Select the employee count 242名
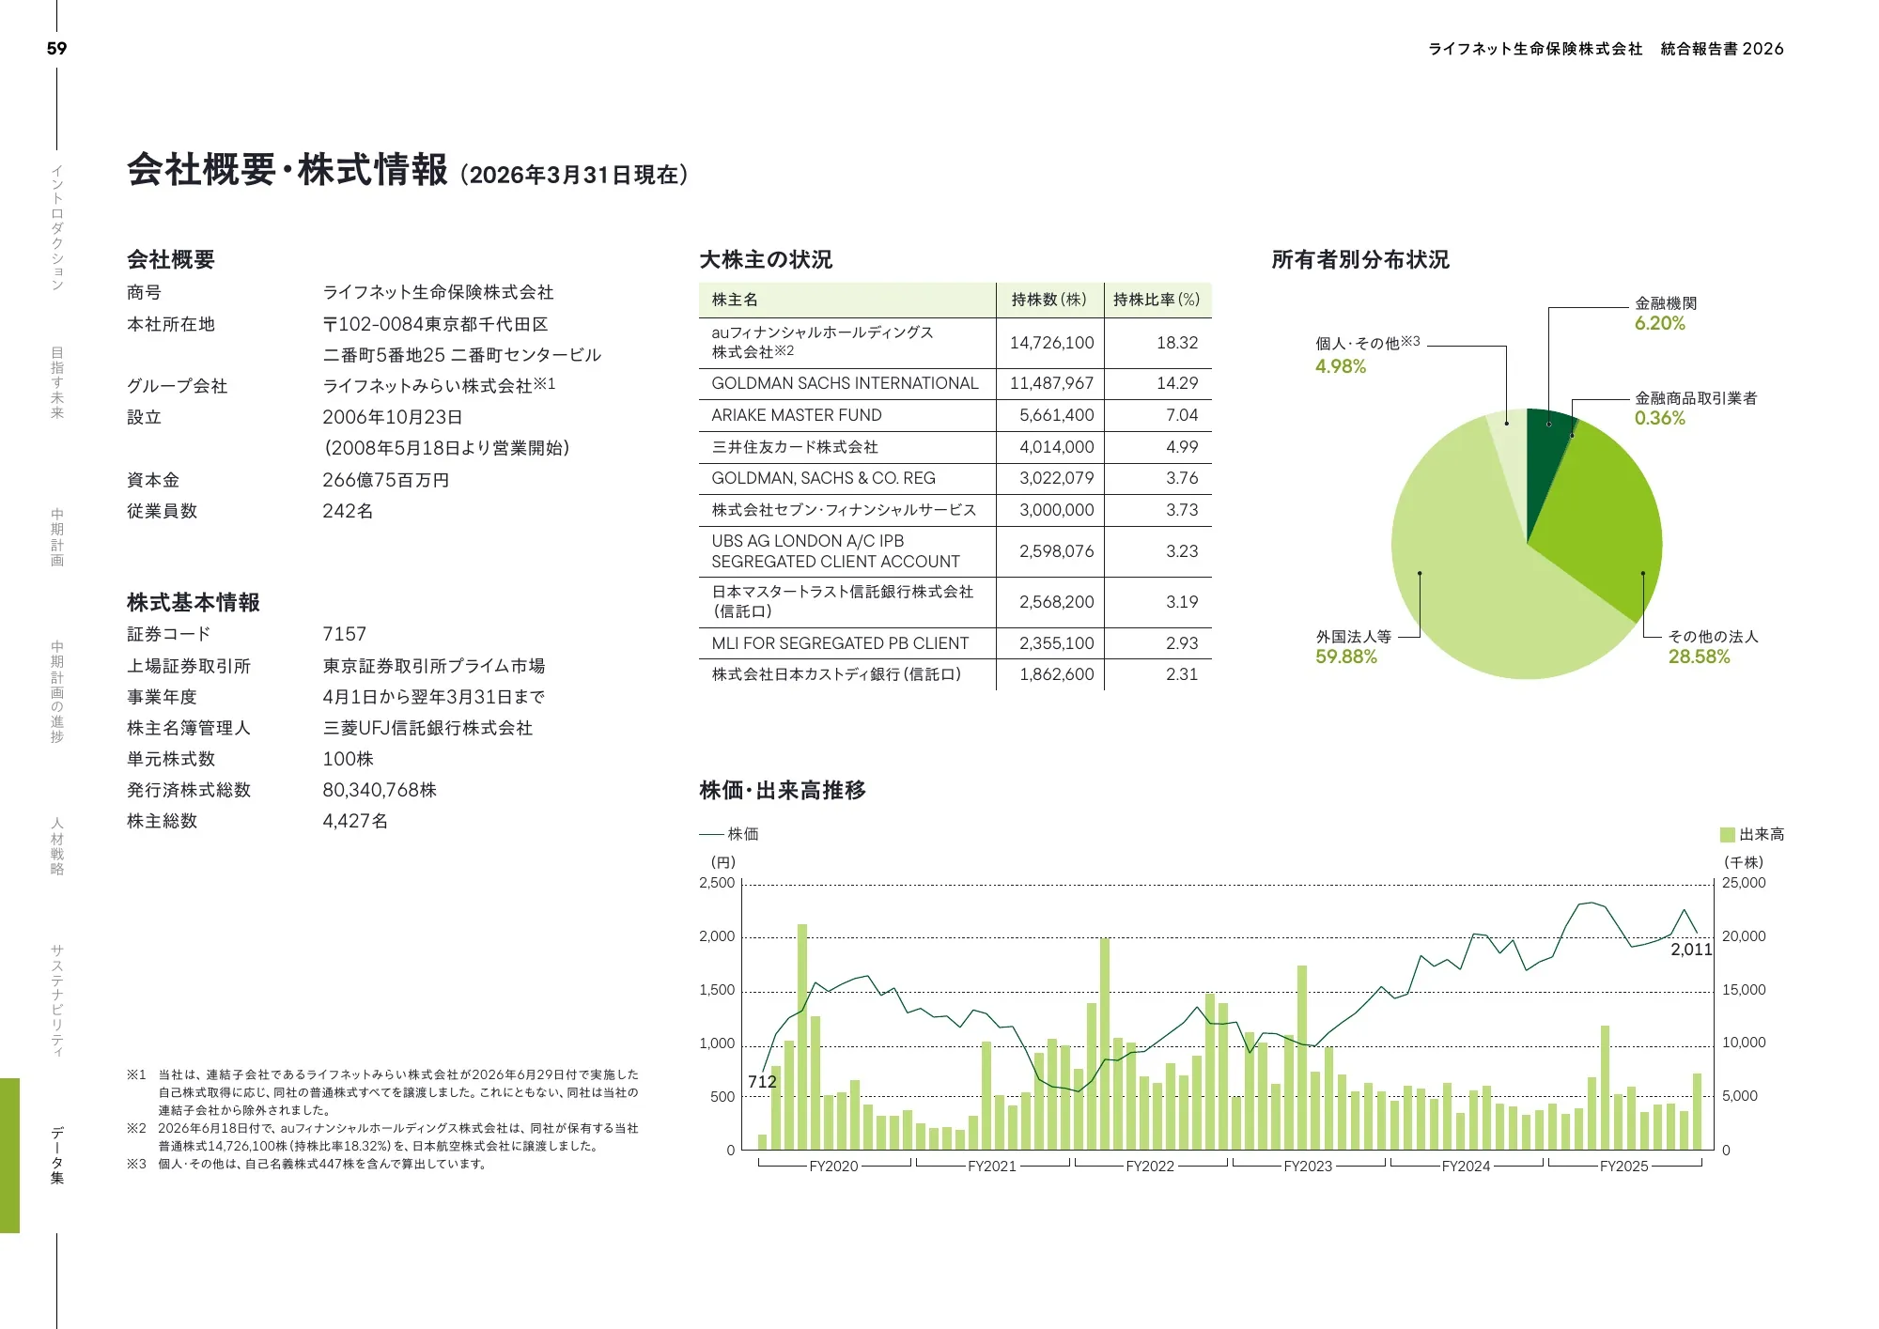1879x1329 pixels. 348,511
